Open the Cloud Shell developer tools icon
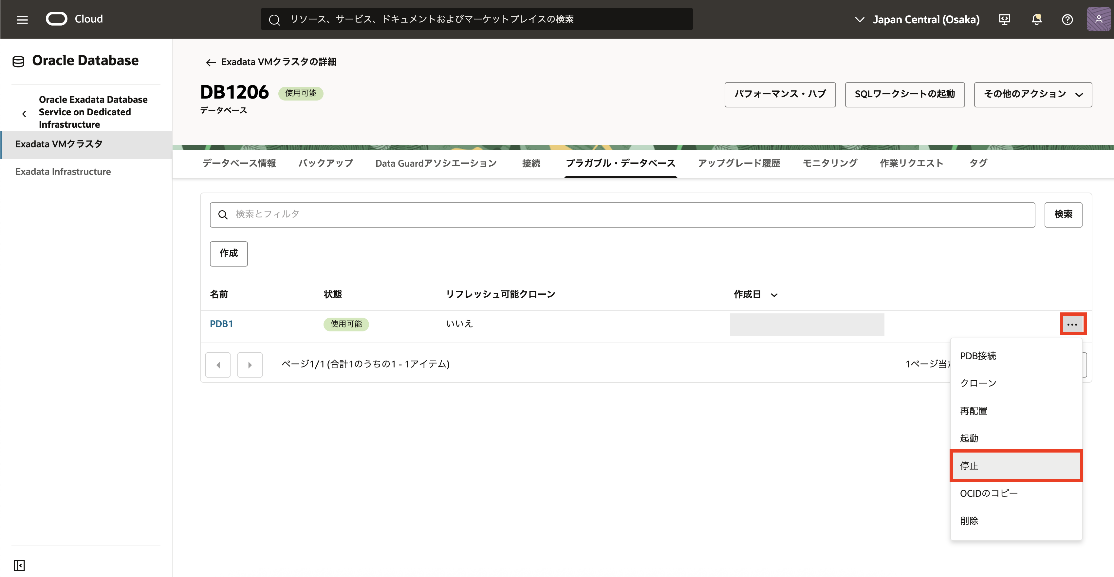The width and height of the screenshot is (1114, 577). pos(1004,19)
